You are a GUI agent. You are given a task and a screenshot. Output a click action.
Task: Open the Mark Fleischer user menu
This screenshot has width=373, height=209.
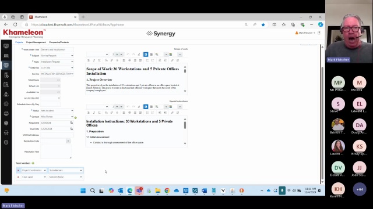coord(305,33)
